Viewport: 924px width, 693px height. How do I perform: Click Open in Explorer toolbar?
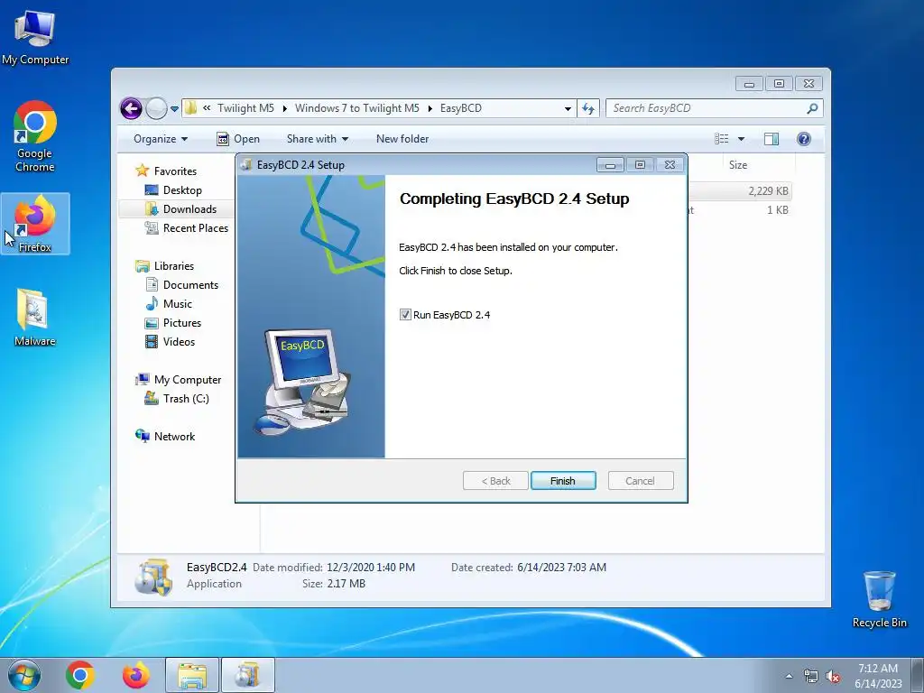point(238,139)
